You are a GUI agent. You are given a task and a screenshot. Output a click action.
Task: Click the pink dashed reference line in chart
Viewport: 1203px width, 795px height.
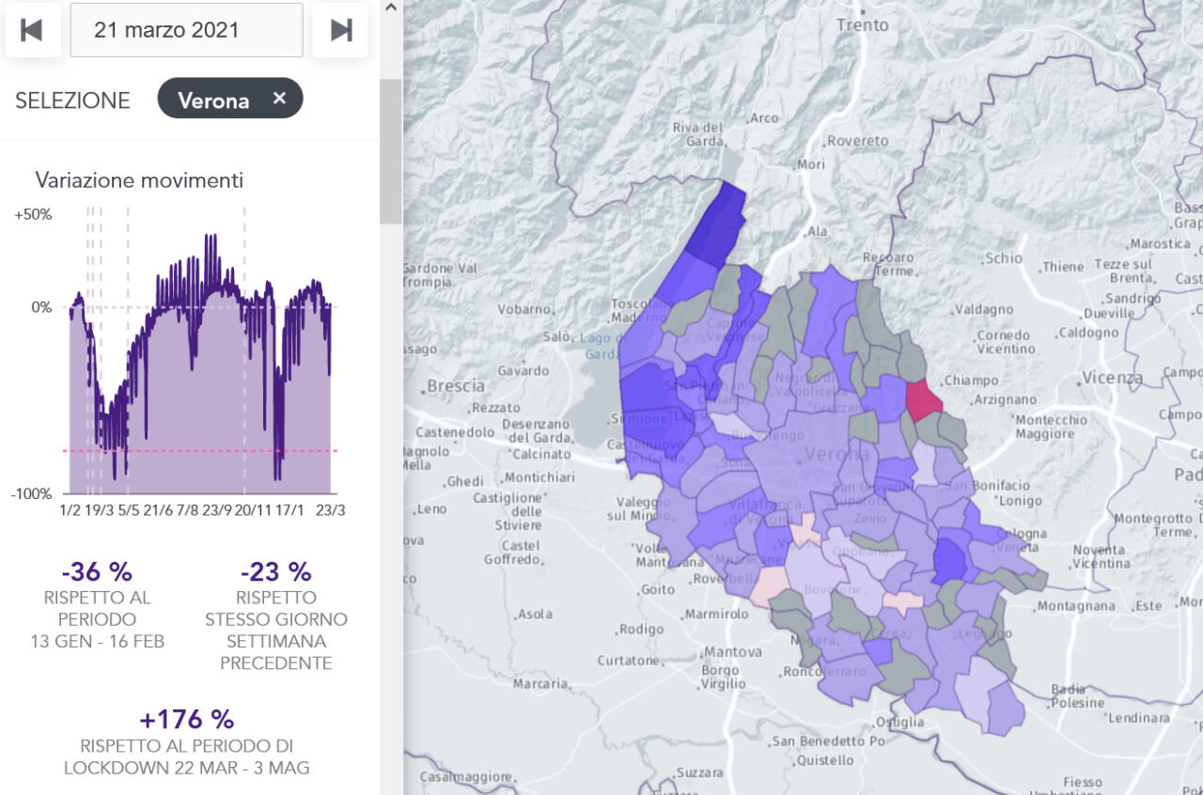[197, 451]
